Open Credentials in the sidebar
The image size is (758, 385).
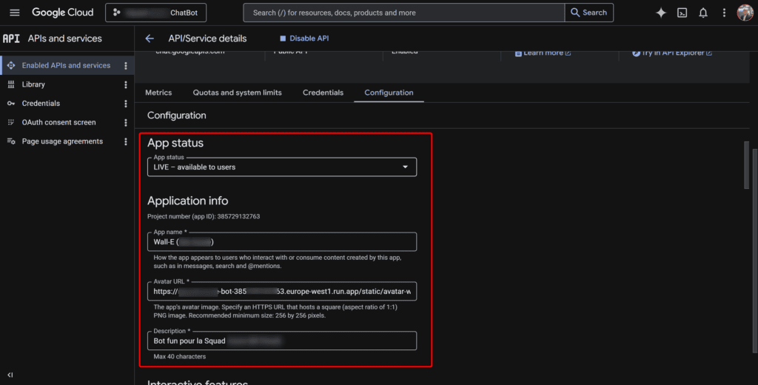(41, 104)
